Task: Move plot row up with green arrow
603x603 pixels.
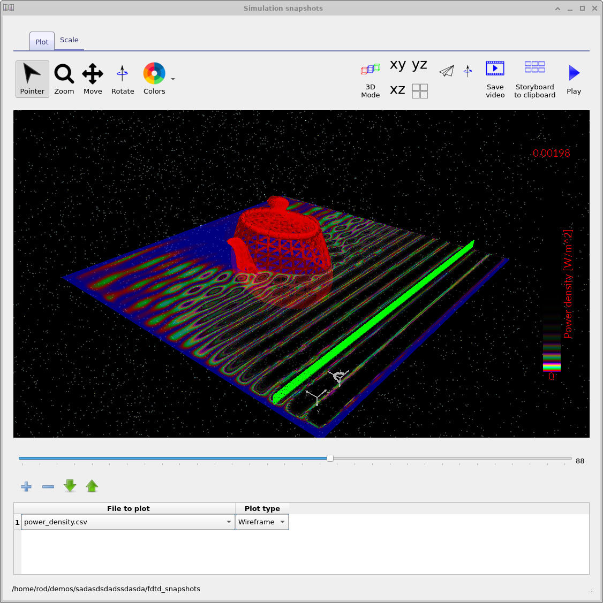Action: [x=92, y=486]
